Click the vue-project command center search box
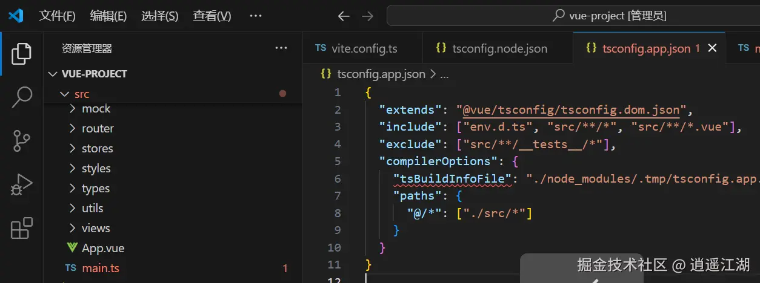 point(573,16)
